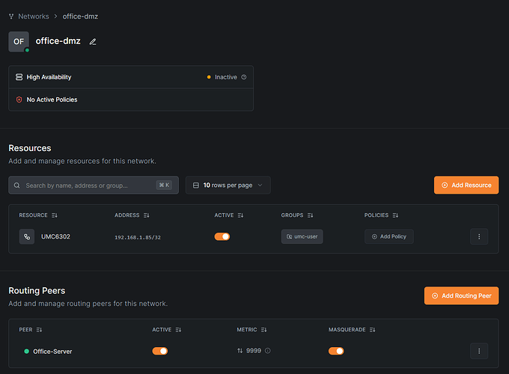Disable the UMC6302 resource active toggle
Viewport: 509px width, 374px height.
[x=222, y=236]
